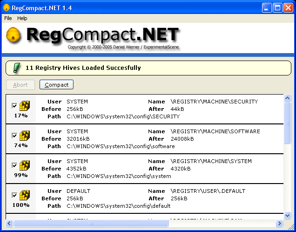The image size is (296, 232).
Task: Click the After value 24008kB
Action: (182, 139)
